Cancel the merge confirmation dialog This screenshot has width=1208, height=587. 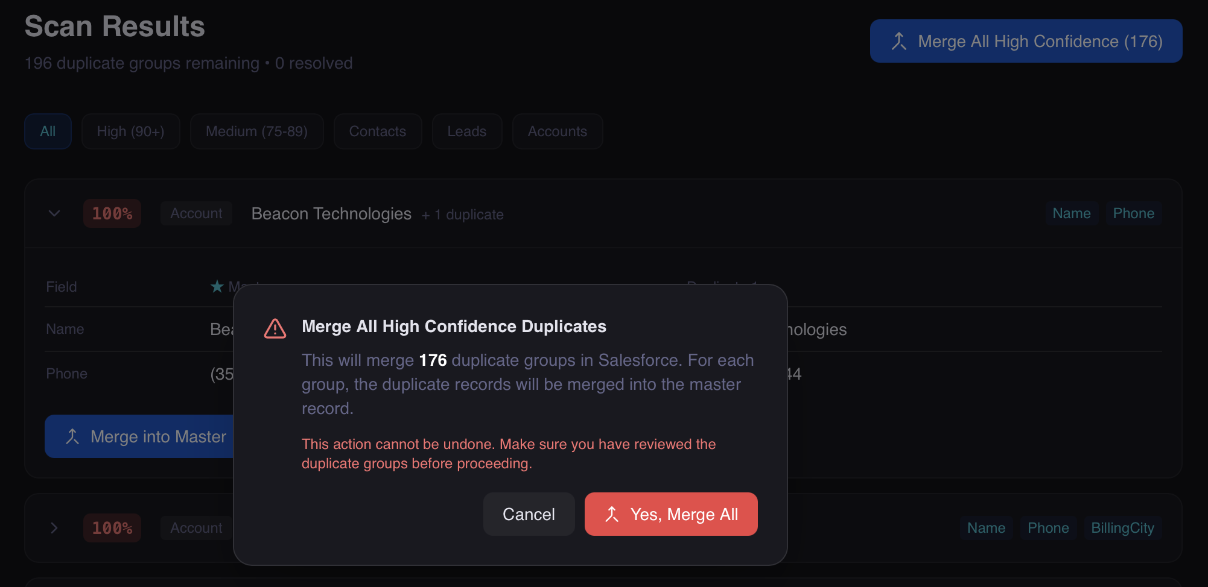[x=529, y=514]
